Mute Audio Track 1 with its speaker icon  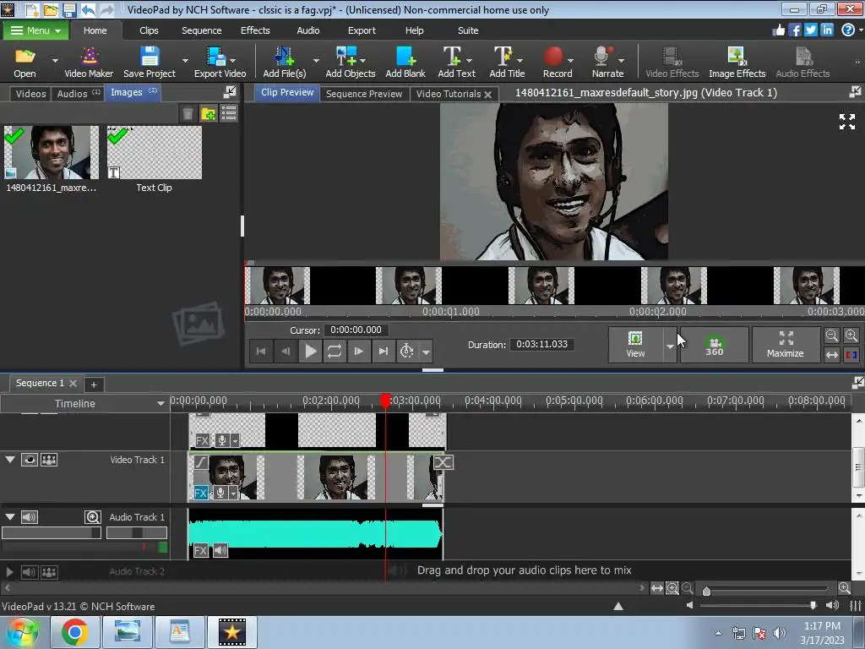30,517
